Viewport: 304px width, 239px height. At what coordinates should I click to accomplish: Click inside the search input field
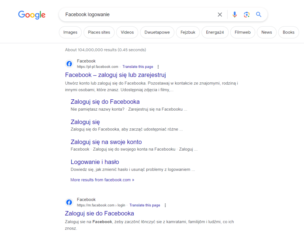click(134, 14)
